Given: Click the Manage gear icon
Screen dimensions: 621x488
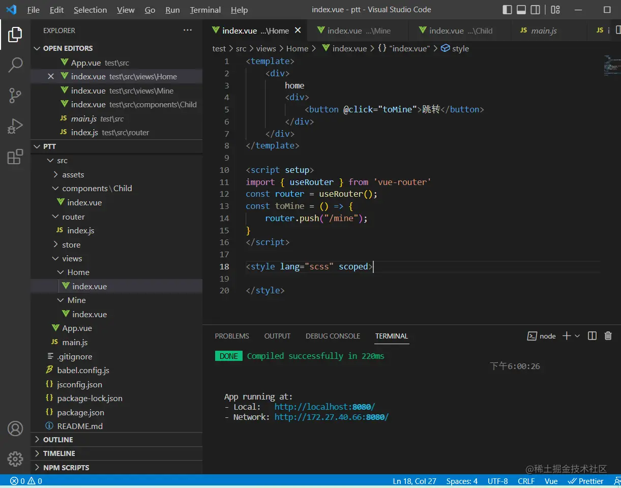Looking at the screenshot, I should tap(15, 459).
